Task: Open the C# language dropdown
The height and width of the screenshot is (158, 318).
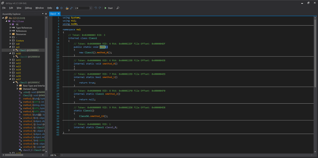Action: coord(91,8)
